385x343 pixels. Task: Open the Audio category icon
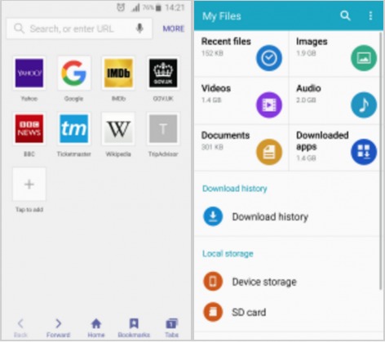coord(364,105)
